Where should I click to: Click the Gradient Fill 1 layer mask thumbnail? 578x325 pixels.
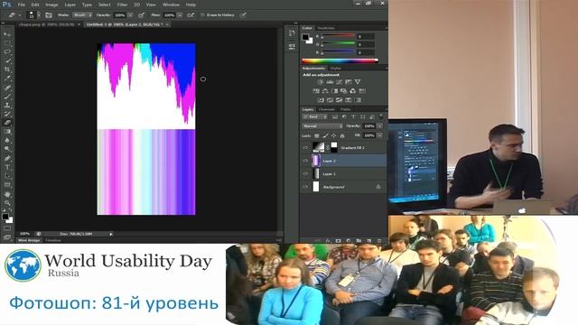(x=333, y=147)
